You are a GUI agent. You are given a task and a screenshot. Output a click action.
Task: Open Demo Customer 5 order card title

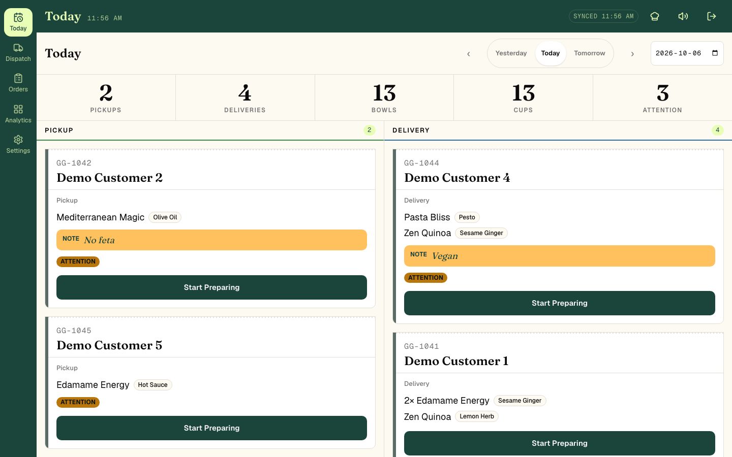(110, 345)
